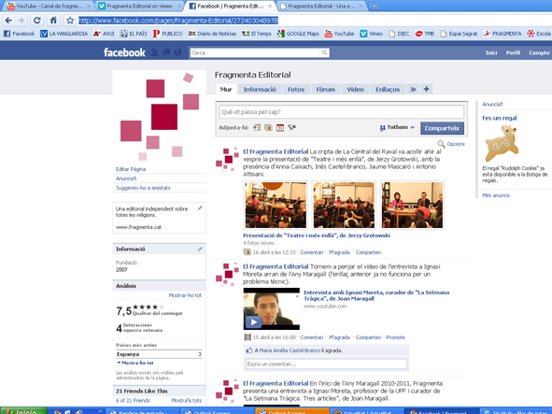Open Presentació de Teatre i més enllà album
Screen dimensions: 552x414
click(316, 236)
